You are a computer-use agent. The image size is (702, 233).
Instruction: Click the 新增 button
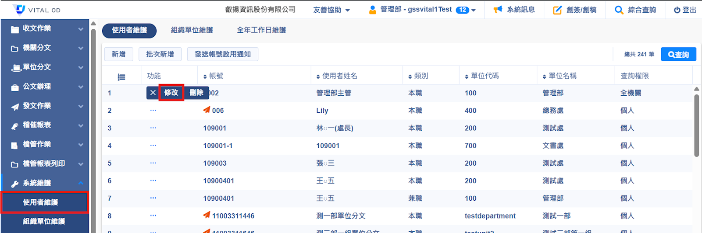[118, 54]
